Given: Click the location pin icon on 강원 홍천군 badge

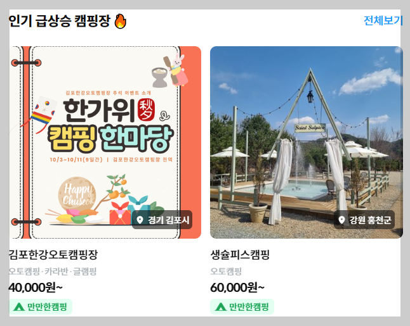Looking at the screenshot, I should click(x=341, y=220).
